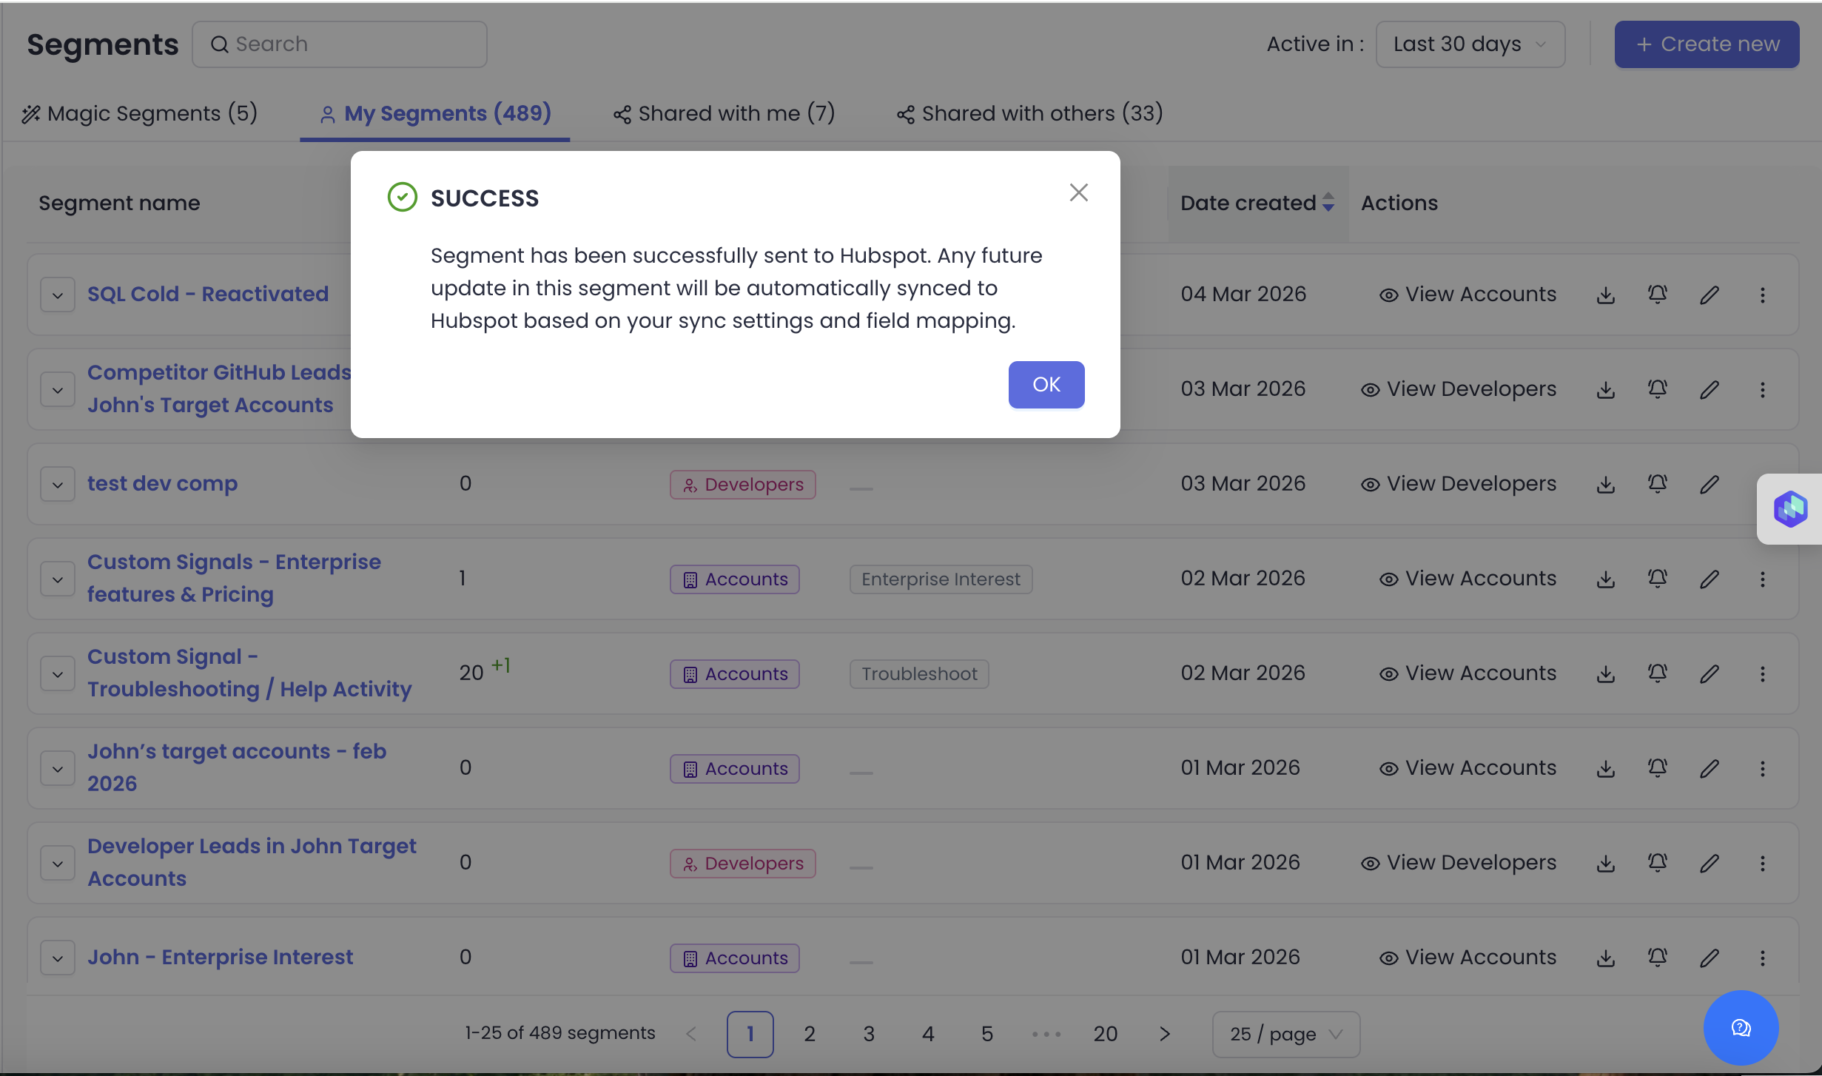Set alert bell for test dev comp
The height and width of the screenshot is (1076, 1822).
coord(1657,484)
